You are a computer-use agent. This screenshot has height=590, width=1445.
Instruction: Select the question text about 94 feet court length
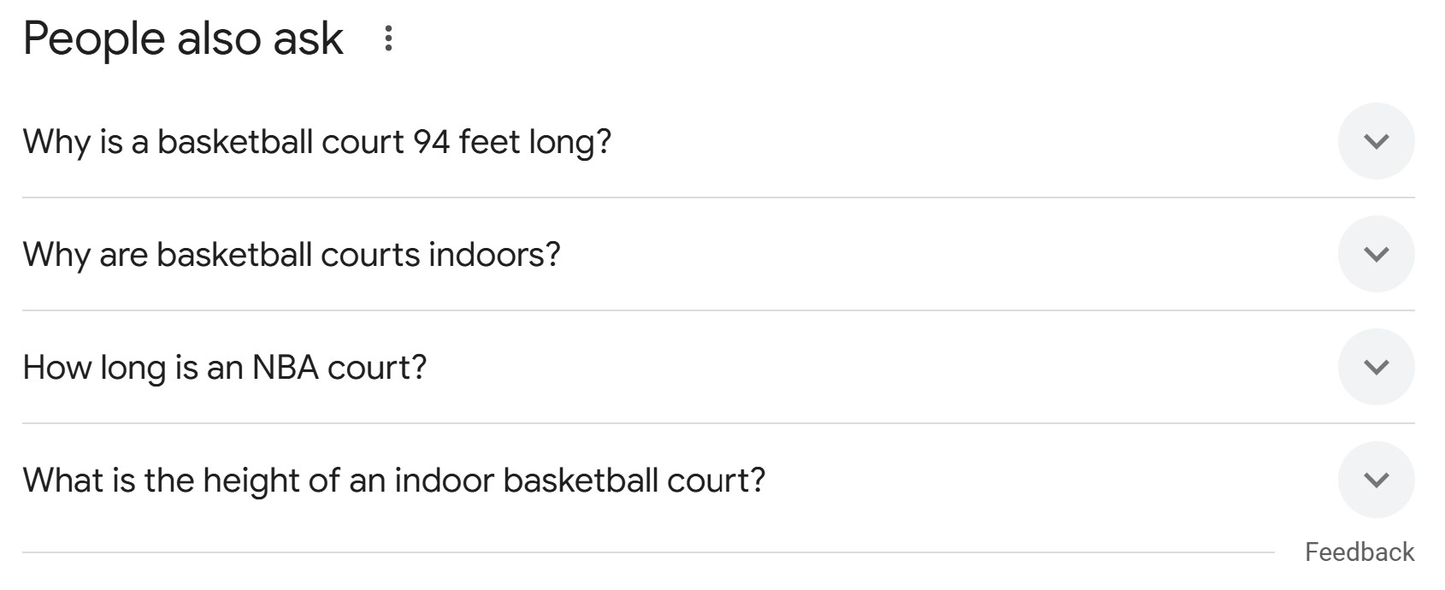[x=316, y=142]
